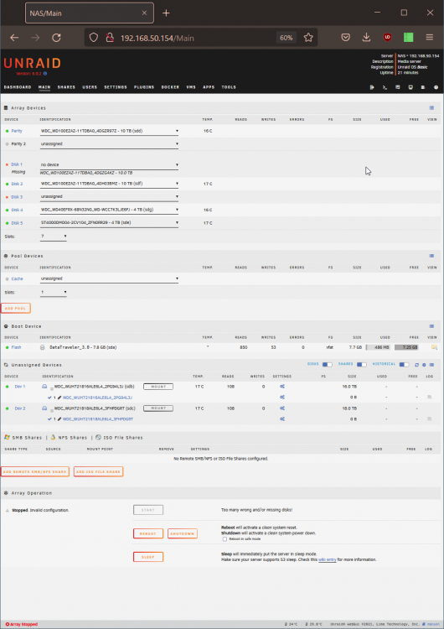Viewport: 444px width, 629px height.
Task: Mount the Dev 2 disk
Action: (x=158, y=408)
